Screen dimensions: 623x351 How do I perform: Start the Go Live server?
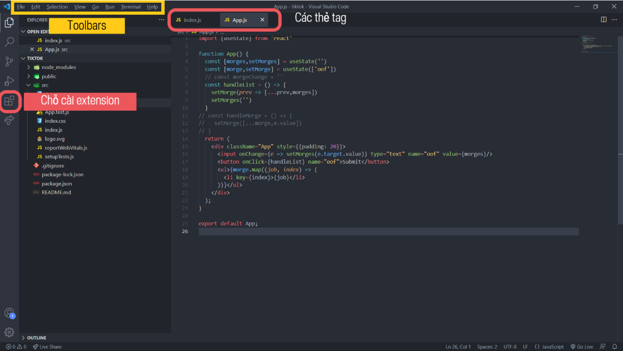pyautogui.click(x=581, y=347)
